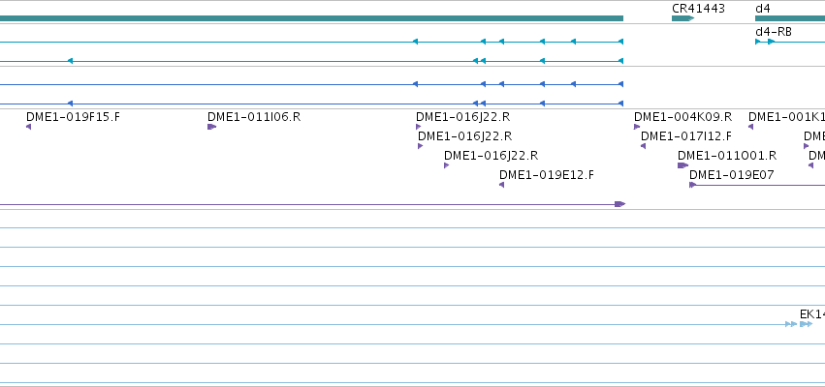The height and width of the screenshot is (387, 825).
Task: Click the DME1-019E12.F feature label
Action: coord(546,175)
